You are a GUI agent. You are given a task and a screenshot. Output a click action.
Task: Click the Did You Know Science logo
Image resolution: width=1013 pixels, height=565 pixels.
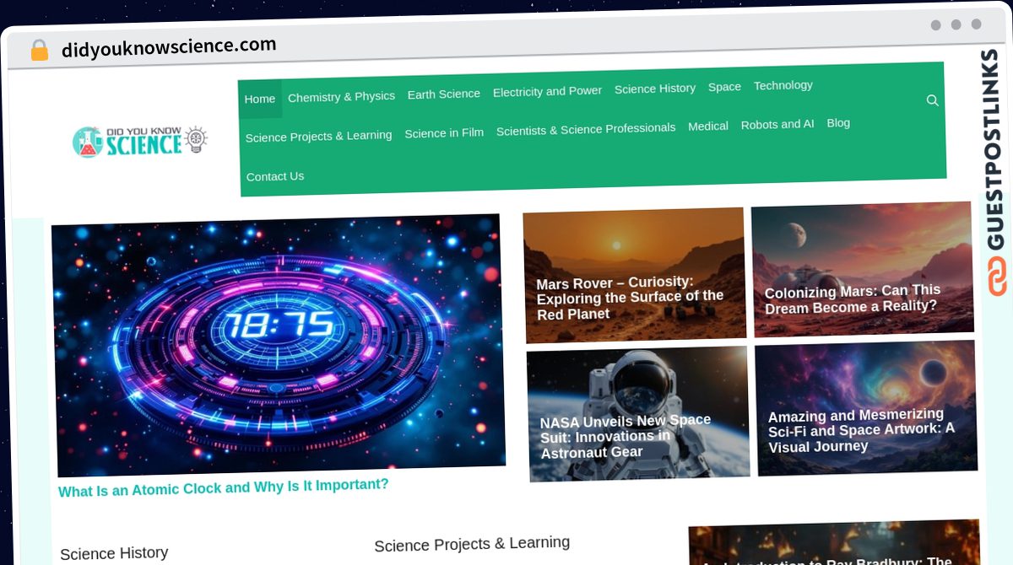[139, 142]
